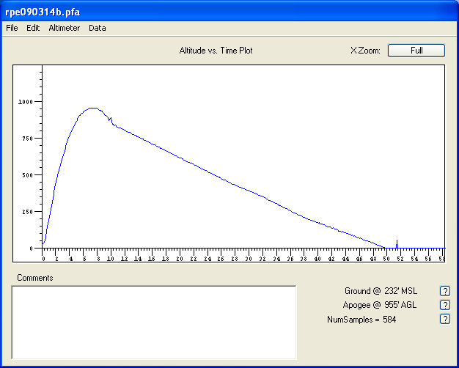Click the Ground @ 232' MSL readout

[380, 291]
